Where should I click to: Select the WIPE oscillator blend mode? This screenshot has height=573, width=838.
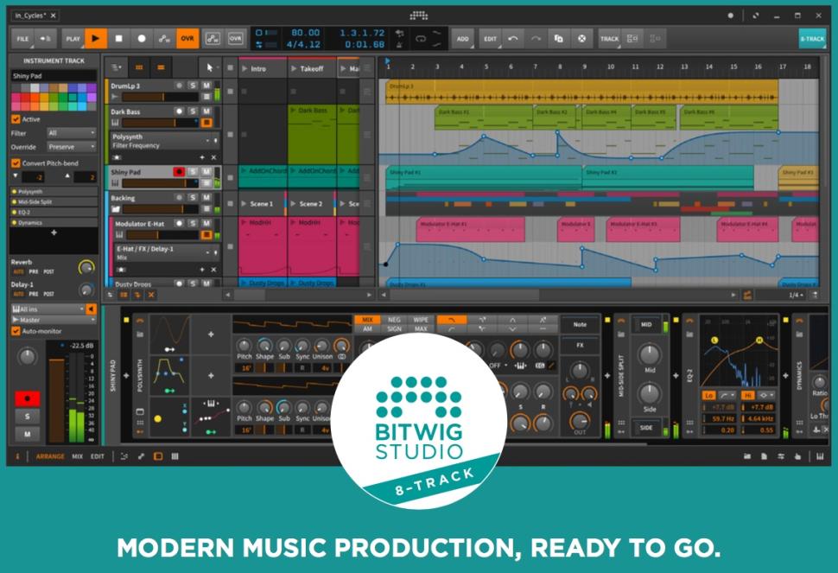[421, 320]
